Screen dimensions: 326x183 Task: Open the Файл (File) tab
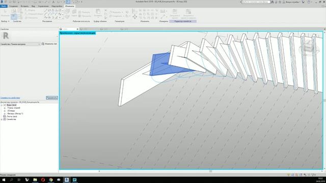point(4,6)
